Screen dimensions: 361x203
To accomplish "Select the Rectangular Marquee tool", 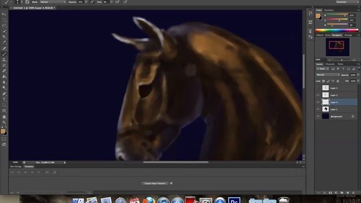I will point(4,20).
